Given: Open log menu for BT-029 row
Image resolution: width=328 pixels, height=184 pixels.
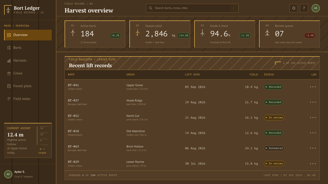Looking at the screenshot, I should [x=313, y=164].
